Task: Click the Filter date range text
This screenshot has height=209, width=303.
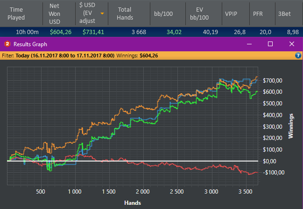Action: pyautogui.click(x=65, y=56)
